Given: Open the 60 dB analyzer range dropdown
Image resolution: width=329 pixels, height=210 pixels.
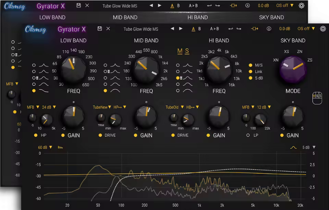Looking at the screenshot, I should tap(44, 147).
